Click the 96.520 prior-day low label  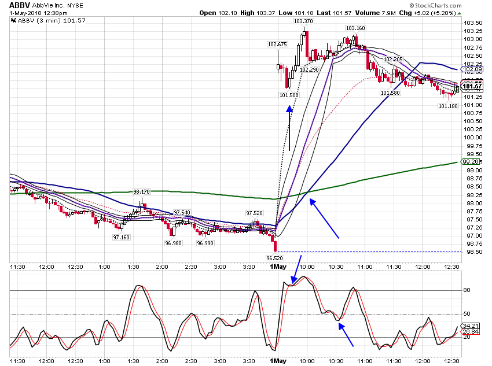tap(274, 258)
